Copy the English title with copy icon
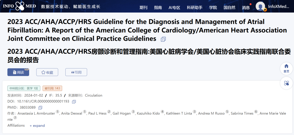This screenshot has width=294, height=135. [x=163, y=39]
